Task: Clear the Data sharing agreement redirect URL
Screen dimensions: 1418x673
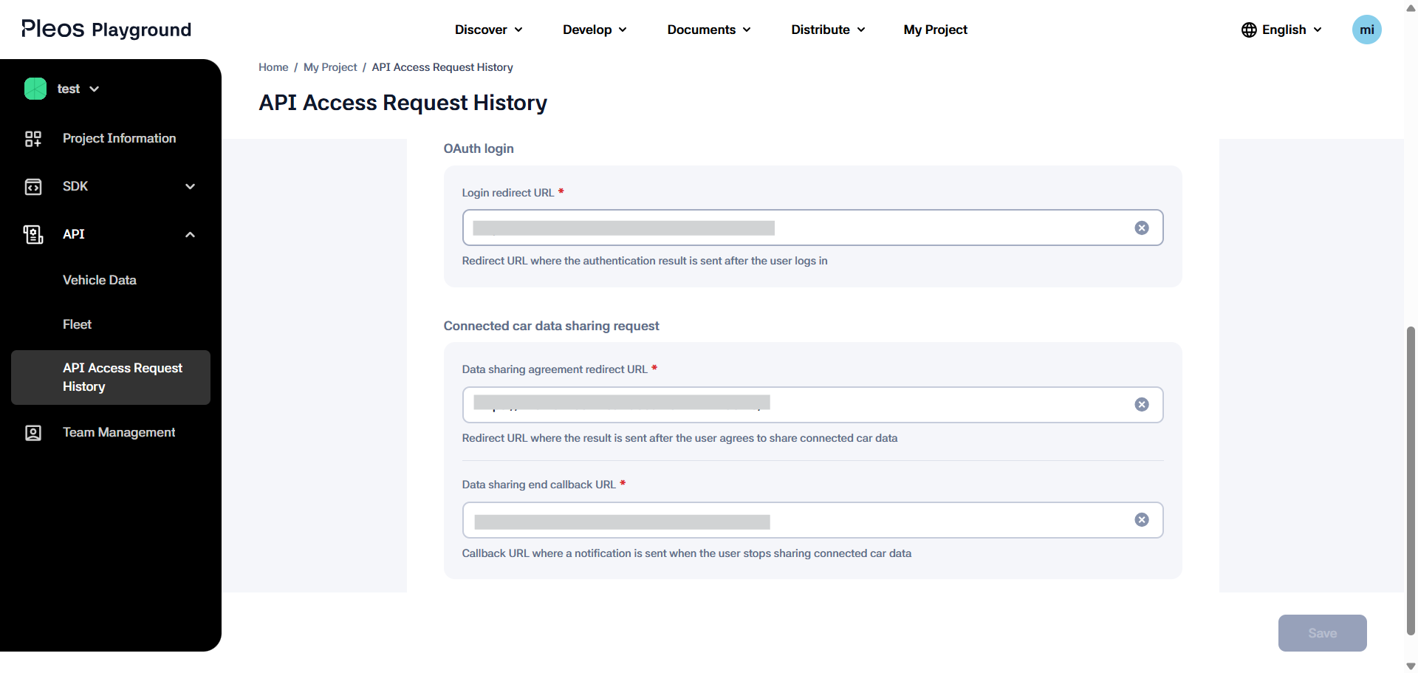Action: pos(1141,405)
